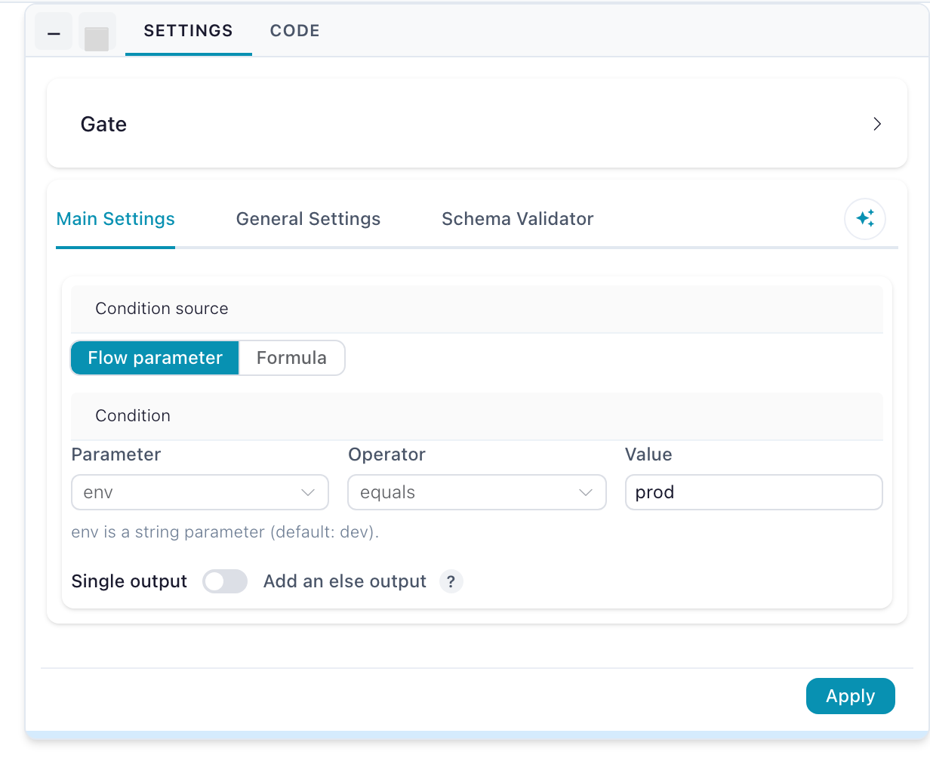Select Flow parameter condition source
930x764 pixels.
tap(155, 358)
